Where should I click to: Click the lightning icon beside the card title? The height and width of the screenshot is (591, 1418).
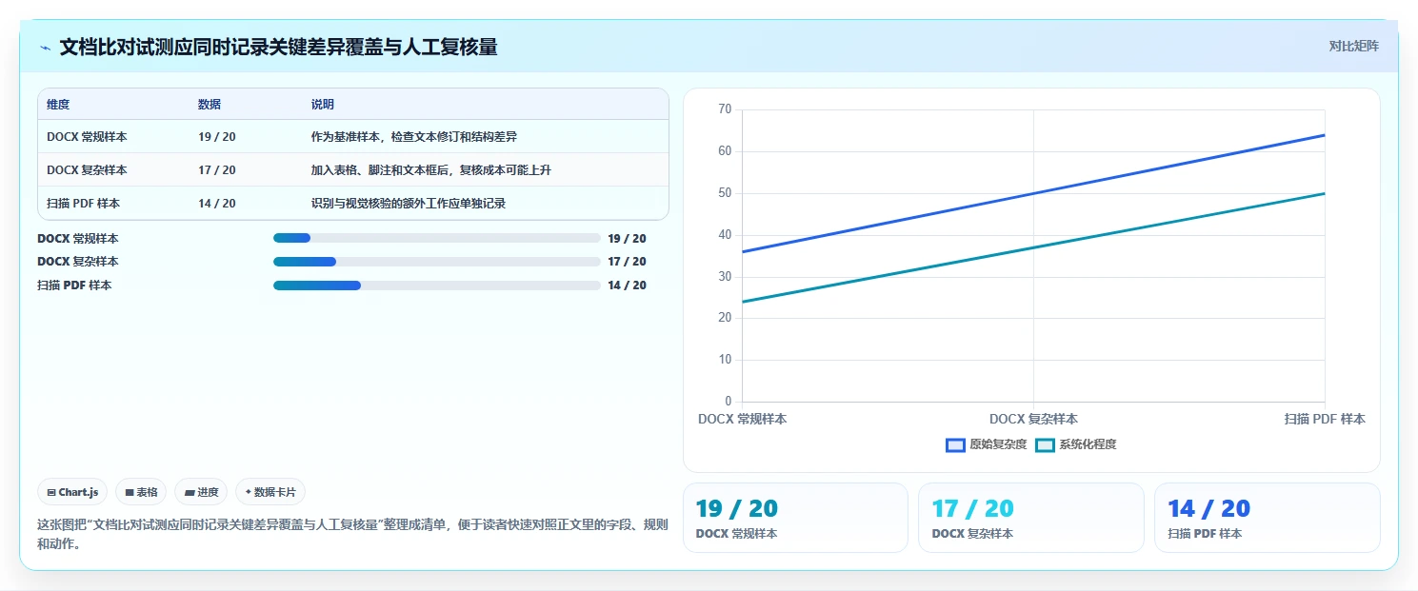click(46, 48)
